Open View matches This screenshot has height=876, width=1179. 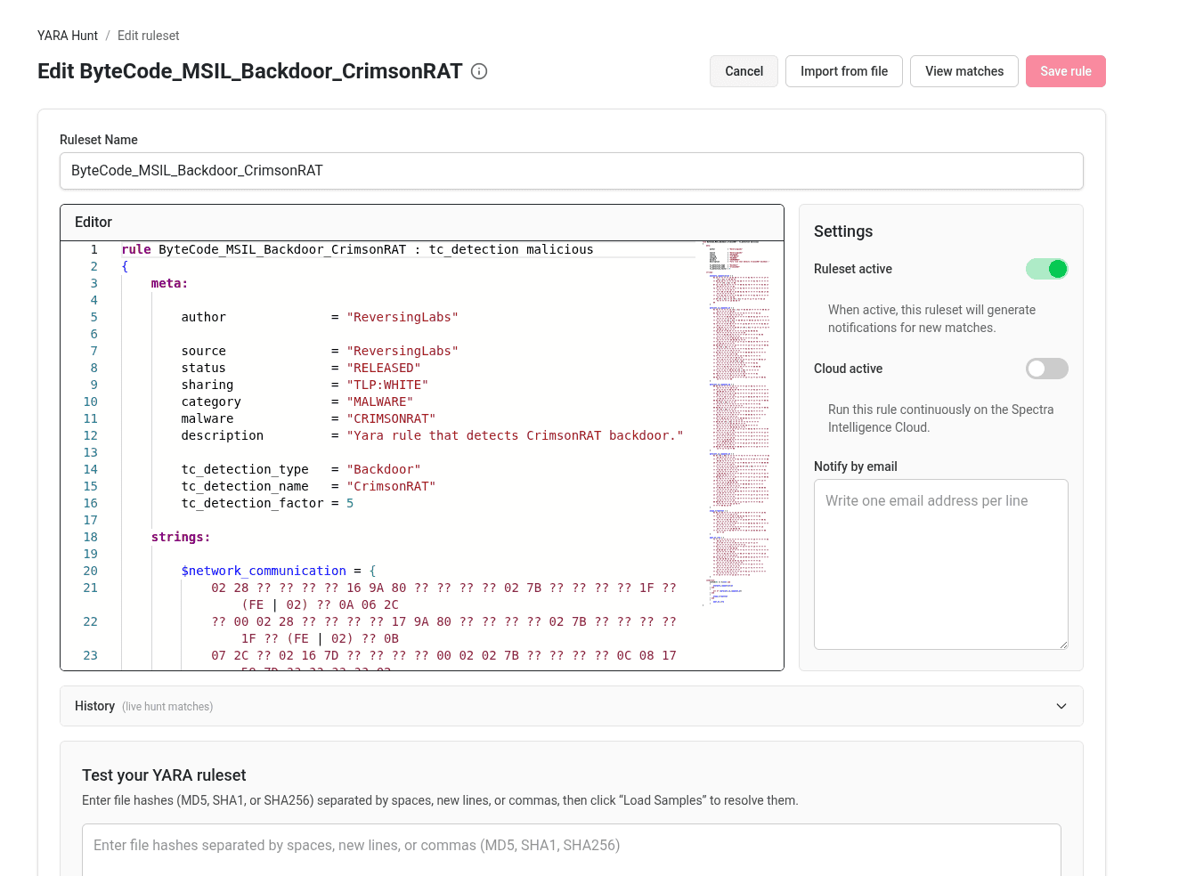pyautogui.click(x=964, y=71)
